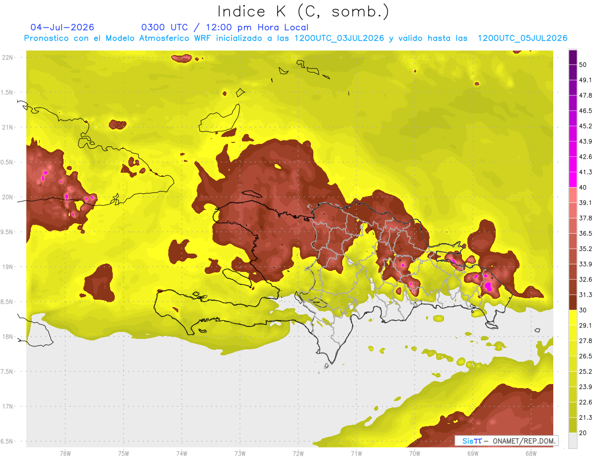
Task: Click the colorbar value "33.9"
Action: click(585, 264)
